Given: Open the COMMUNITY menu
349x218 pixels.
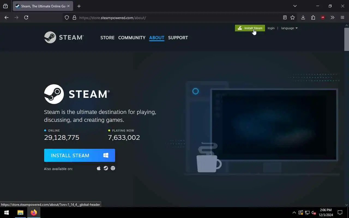Looking at the screenshot, I should coord(132,38).
